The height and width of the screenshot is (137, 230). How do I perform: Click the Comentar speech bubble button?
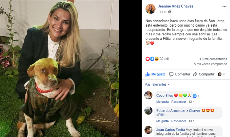(179, 74)
